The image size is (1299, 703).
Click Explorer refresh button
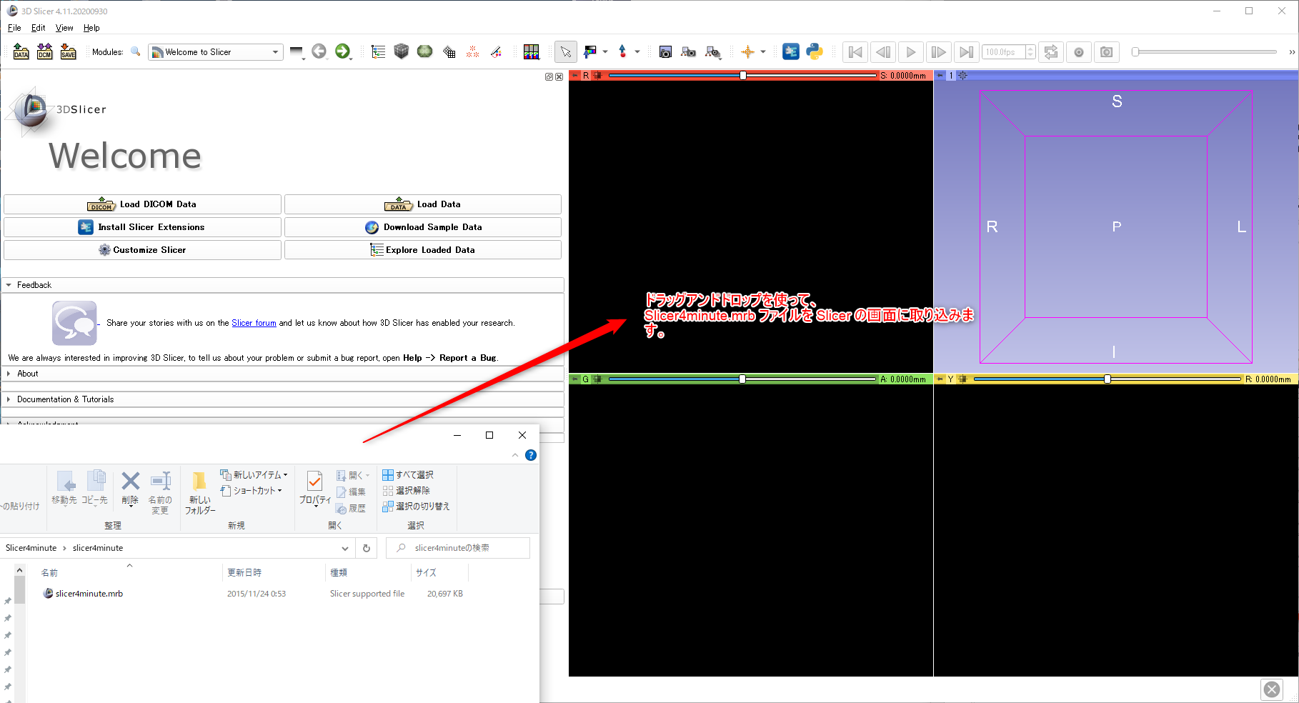pyautogui.click(x=367, y=548)
